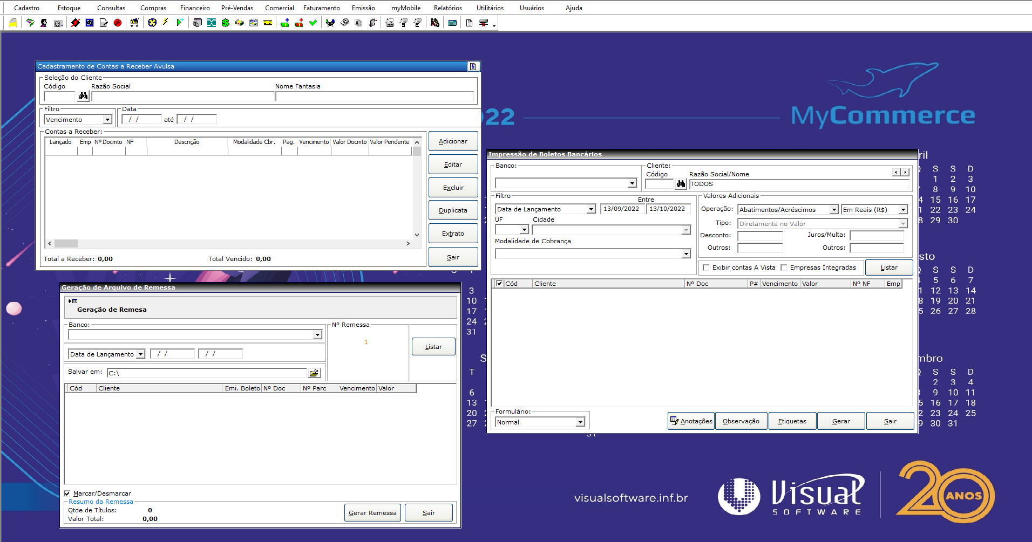Click the Duplicata button
The image size is (1032, 542).
453,210
